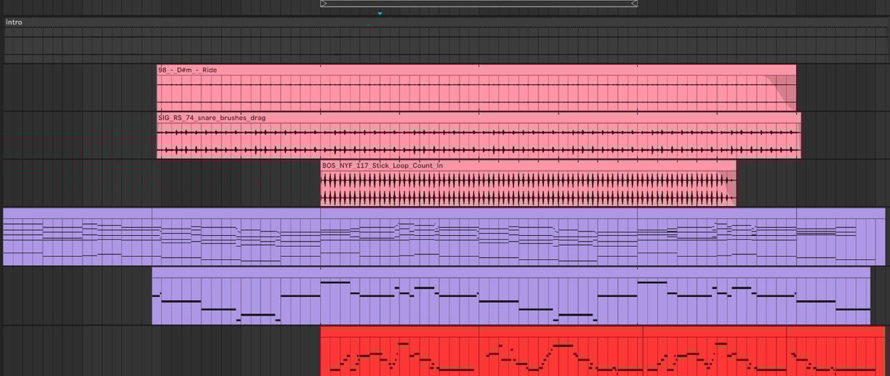890x376 pixels.
Task: Click the snare brushes drag waveform
Action: pos(478,140)
